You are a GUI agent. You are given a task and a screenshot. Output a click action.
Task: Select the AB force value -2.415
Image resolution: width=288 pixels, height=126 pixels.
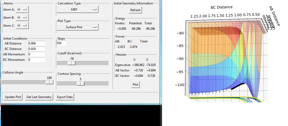pyautogui.click(x=121, y=47)
